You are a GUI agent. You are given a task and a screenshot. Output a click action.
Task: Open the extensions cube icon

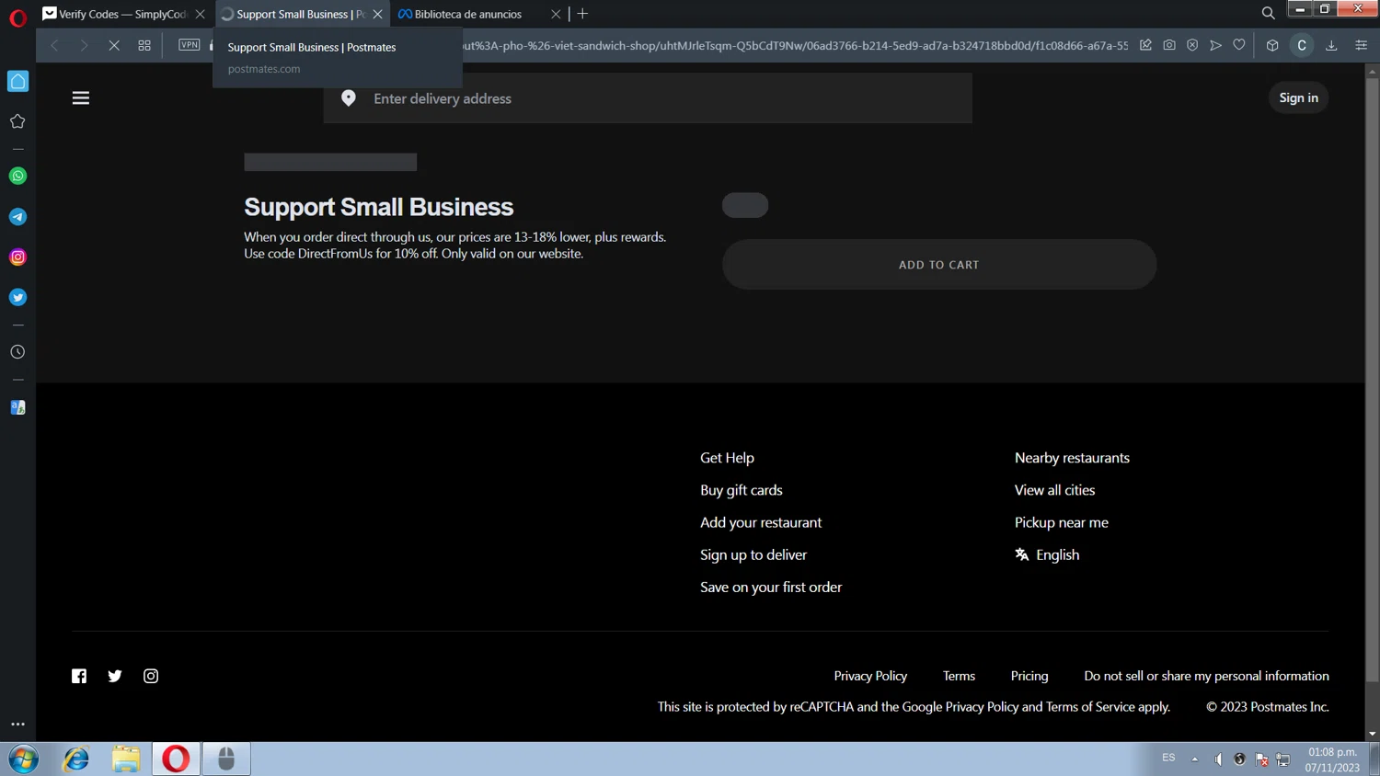tap(1272, 45)
